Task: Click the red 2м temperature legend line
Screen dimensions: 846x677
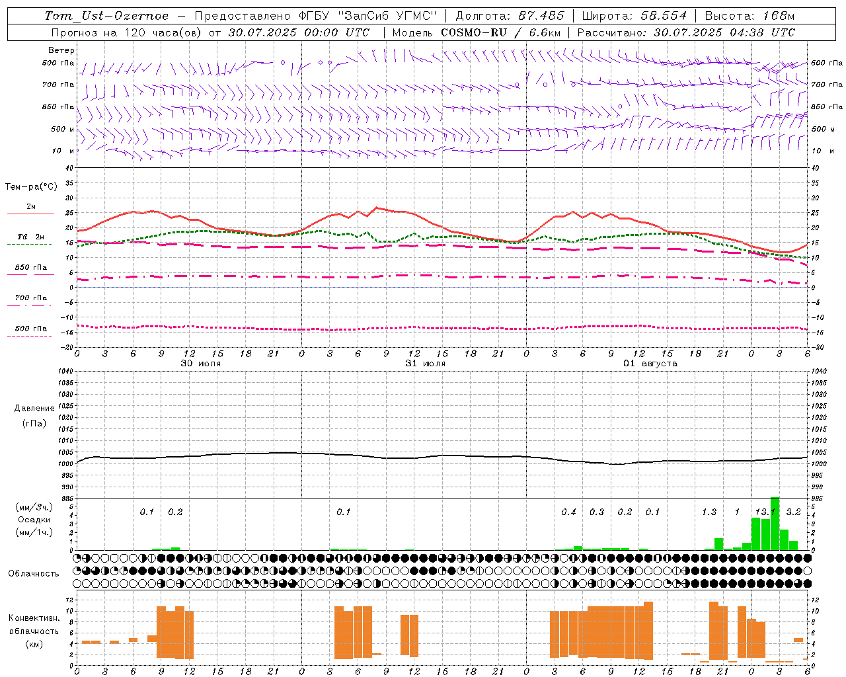Action: 30,214
